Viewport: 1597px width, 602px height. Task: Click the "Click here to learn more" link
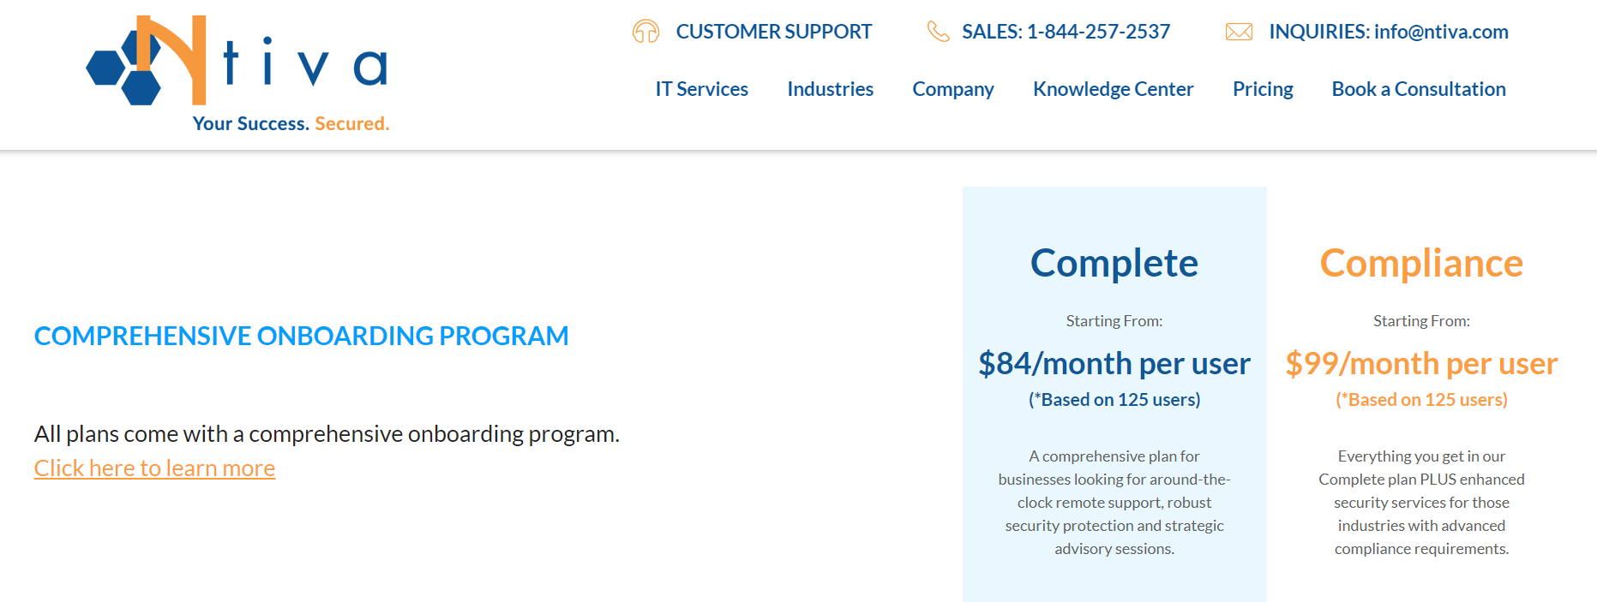[154, 468]
